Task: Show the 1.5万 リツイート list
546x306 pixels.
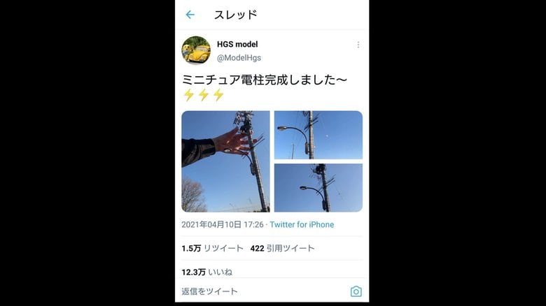Action: (x=212, y=248)
